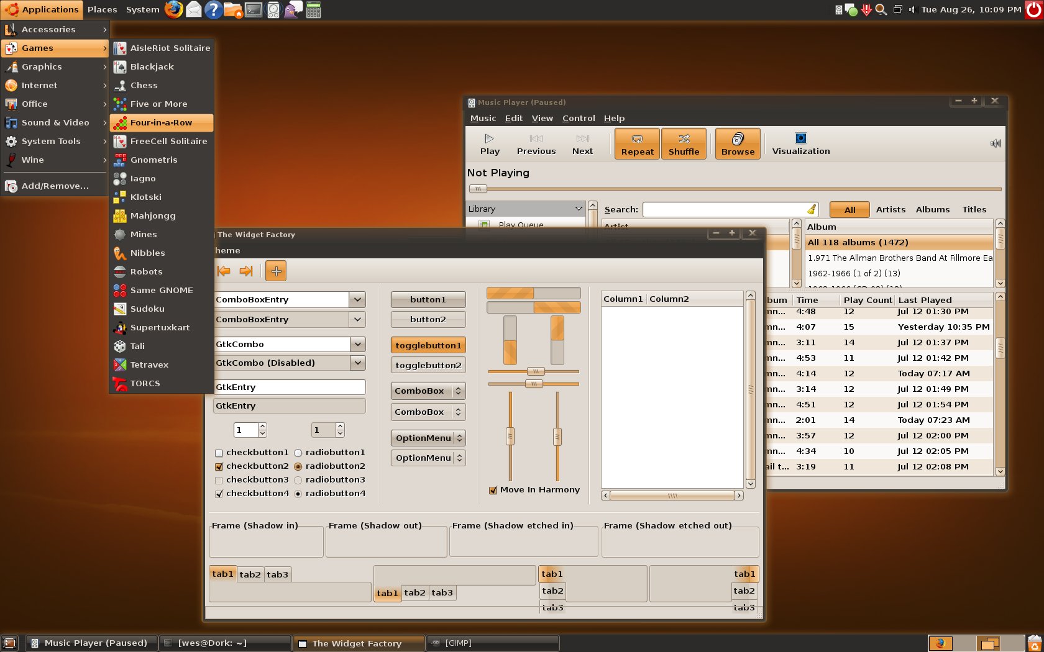
Task: Launch TORCS from the Games menu
Action: pos(162,383)
